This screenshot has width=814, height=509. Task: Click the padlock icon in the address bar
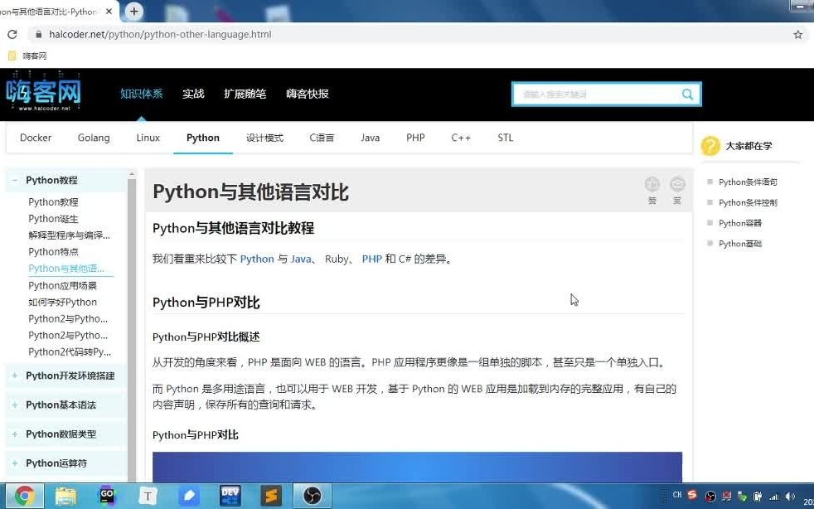(x=38, y=35)
